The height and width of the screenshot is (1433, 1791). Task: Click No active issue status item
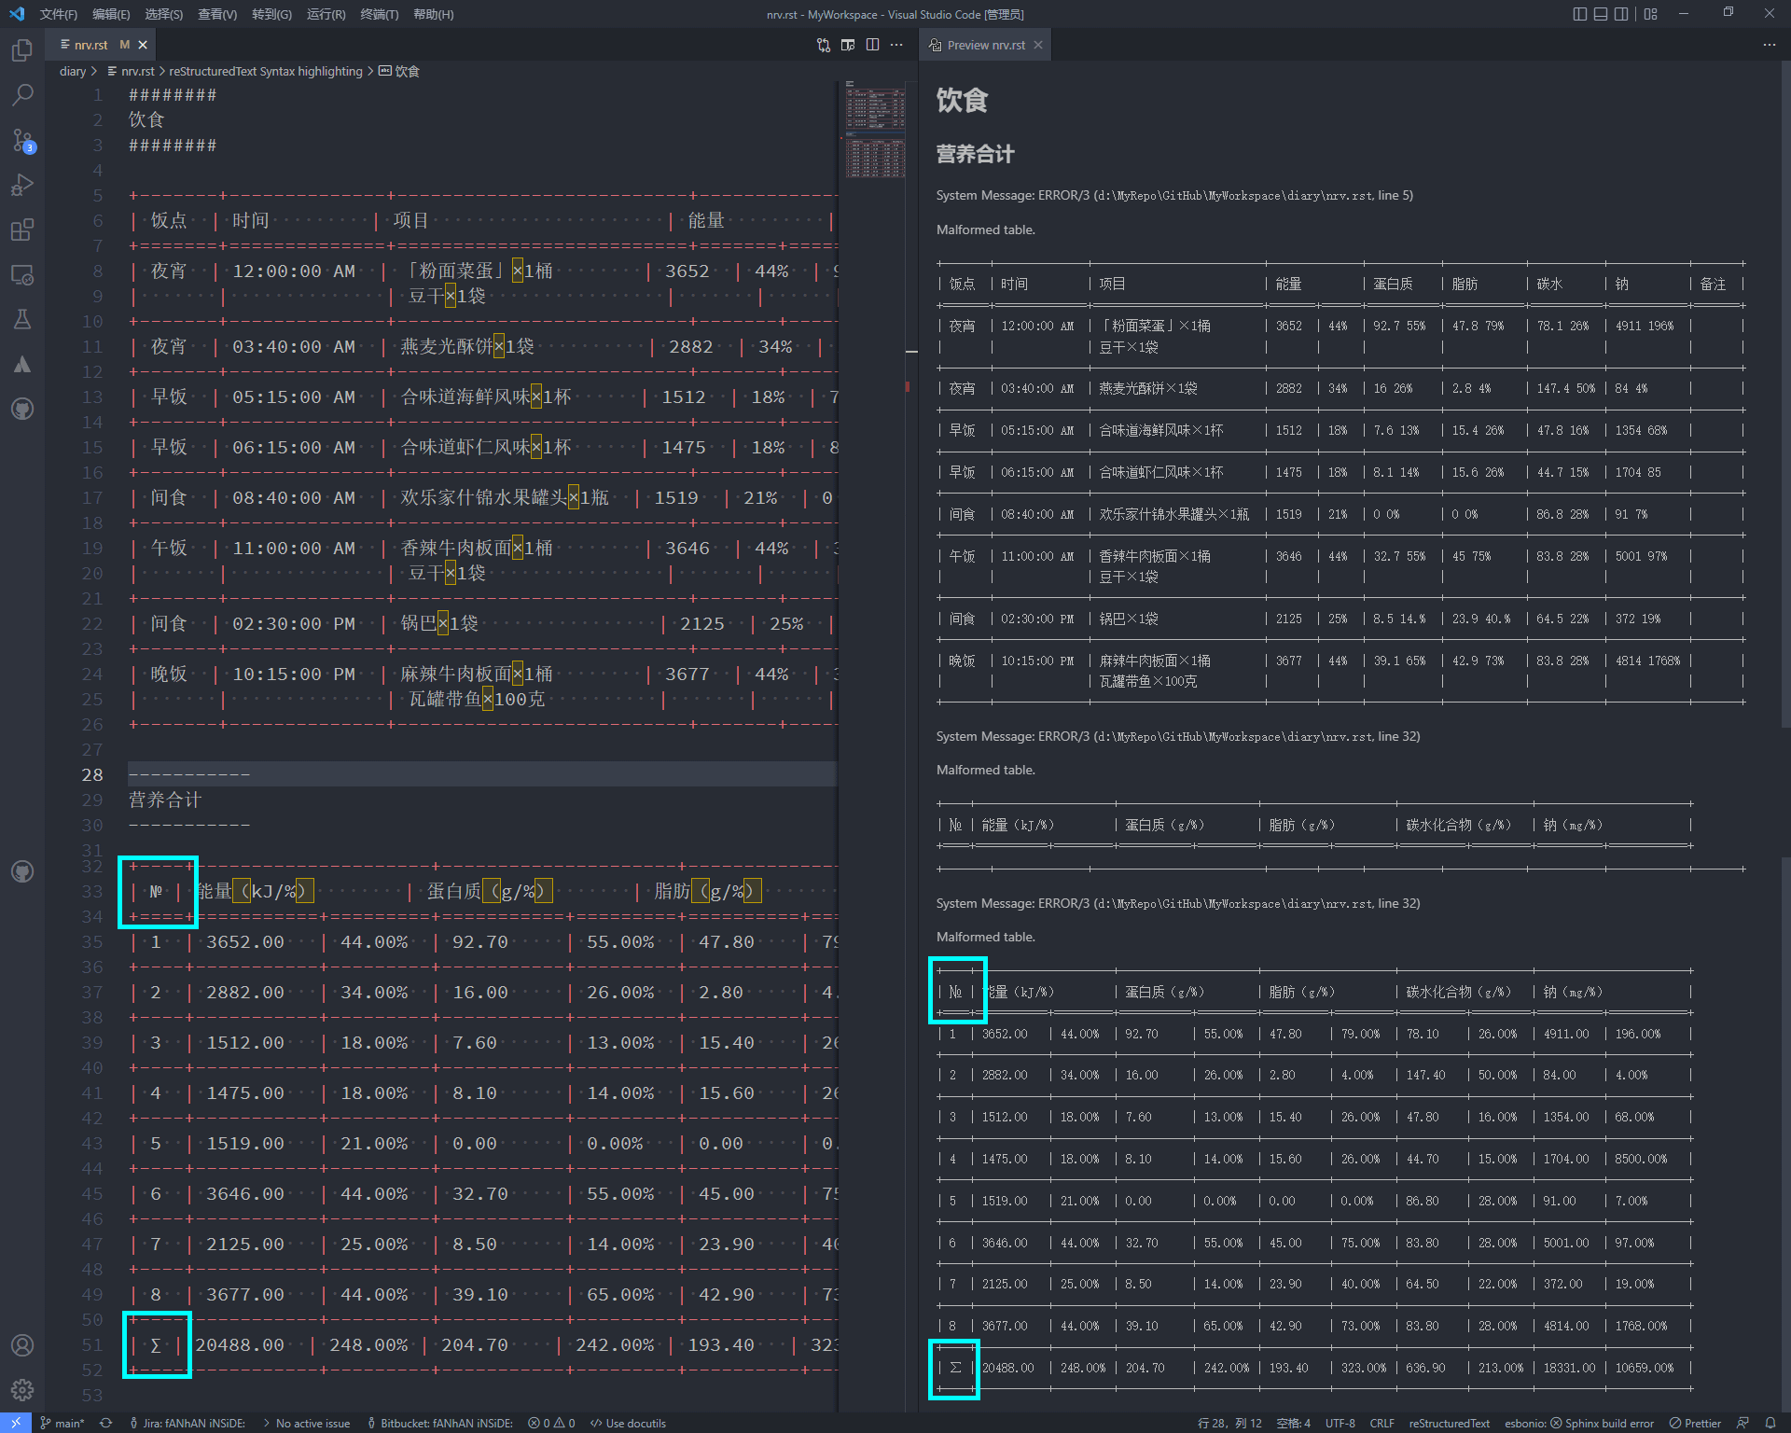307,1423
